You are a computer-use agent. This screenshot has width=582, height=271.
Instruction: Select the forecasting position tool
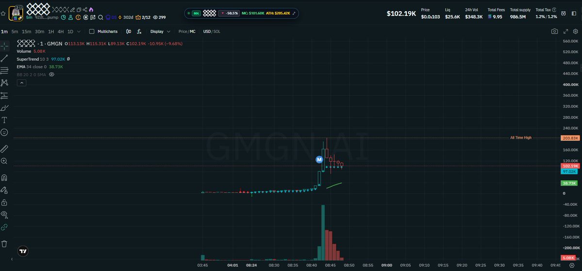tap(4, 95)
